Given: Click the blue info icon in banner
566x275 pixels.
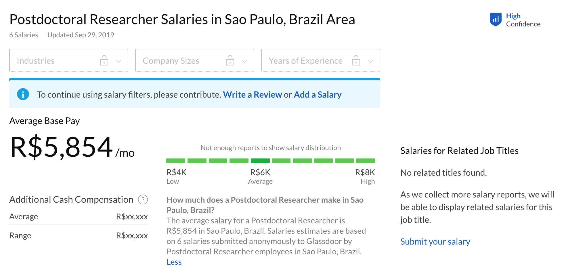Looking at the screenshot, I should click(23, 94).
